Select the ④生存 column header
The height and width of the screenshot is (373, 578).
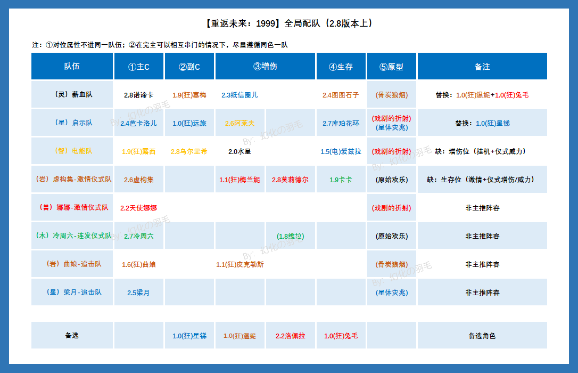click(x=341, y=66)
